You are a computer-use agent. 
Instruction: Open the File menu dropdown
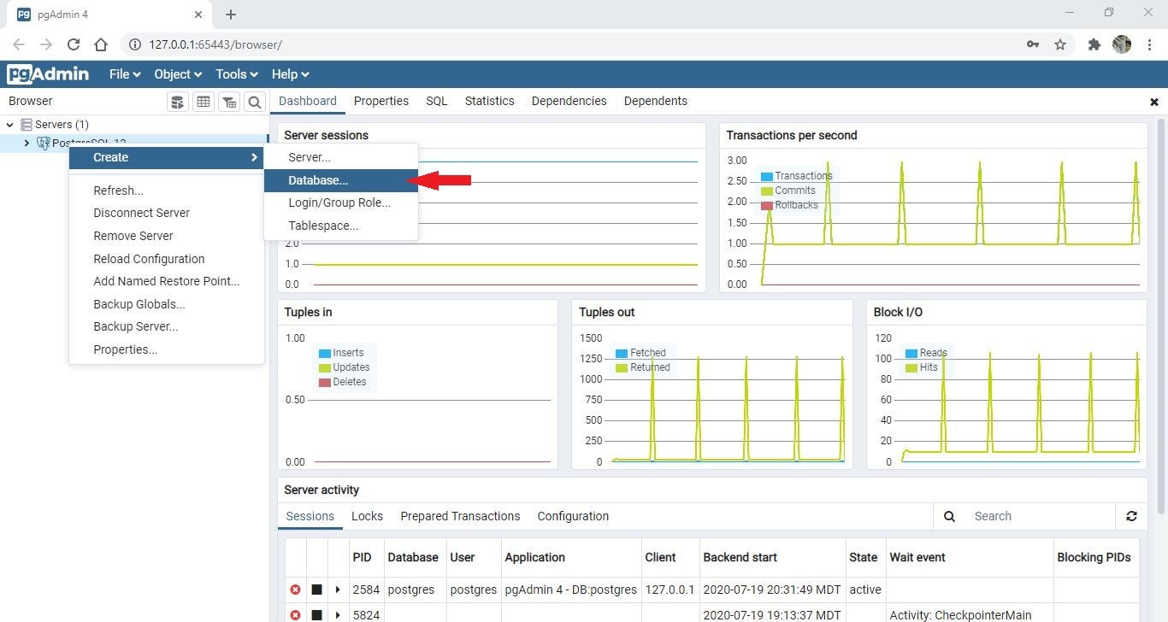click(x=125, y=74)
